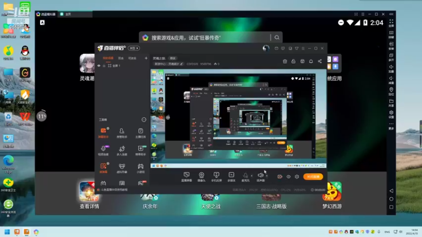Open the hamburger menu in the Douyu companion title bar
This screenshot has width=422, height=237.
click(x=303, y=48)
